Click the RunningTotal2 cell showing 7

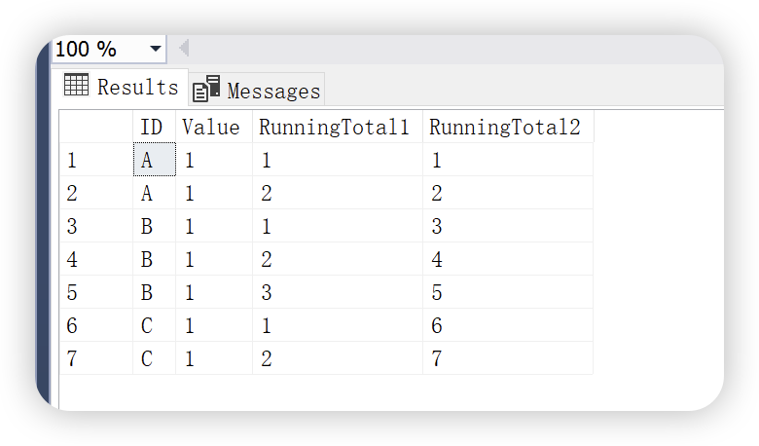pyautogui.click(x=506, y=358)
